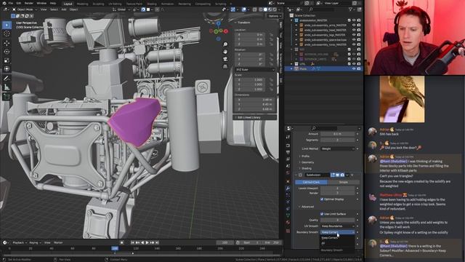Select the Transform tool

[x=7, y=69]
